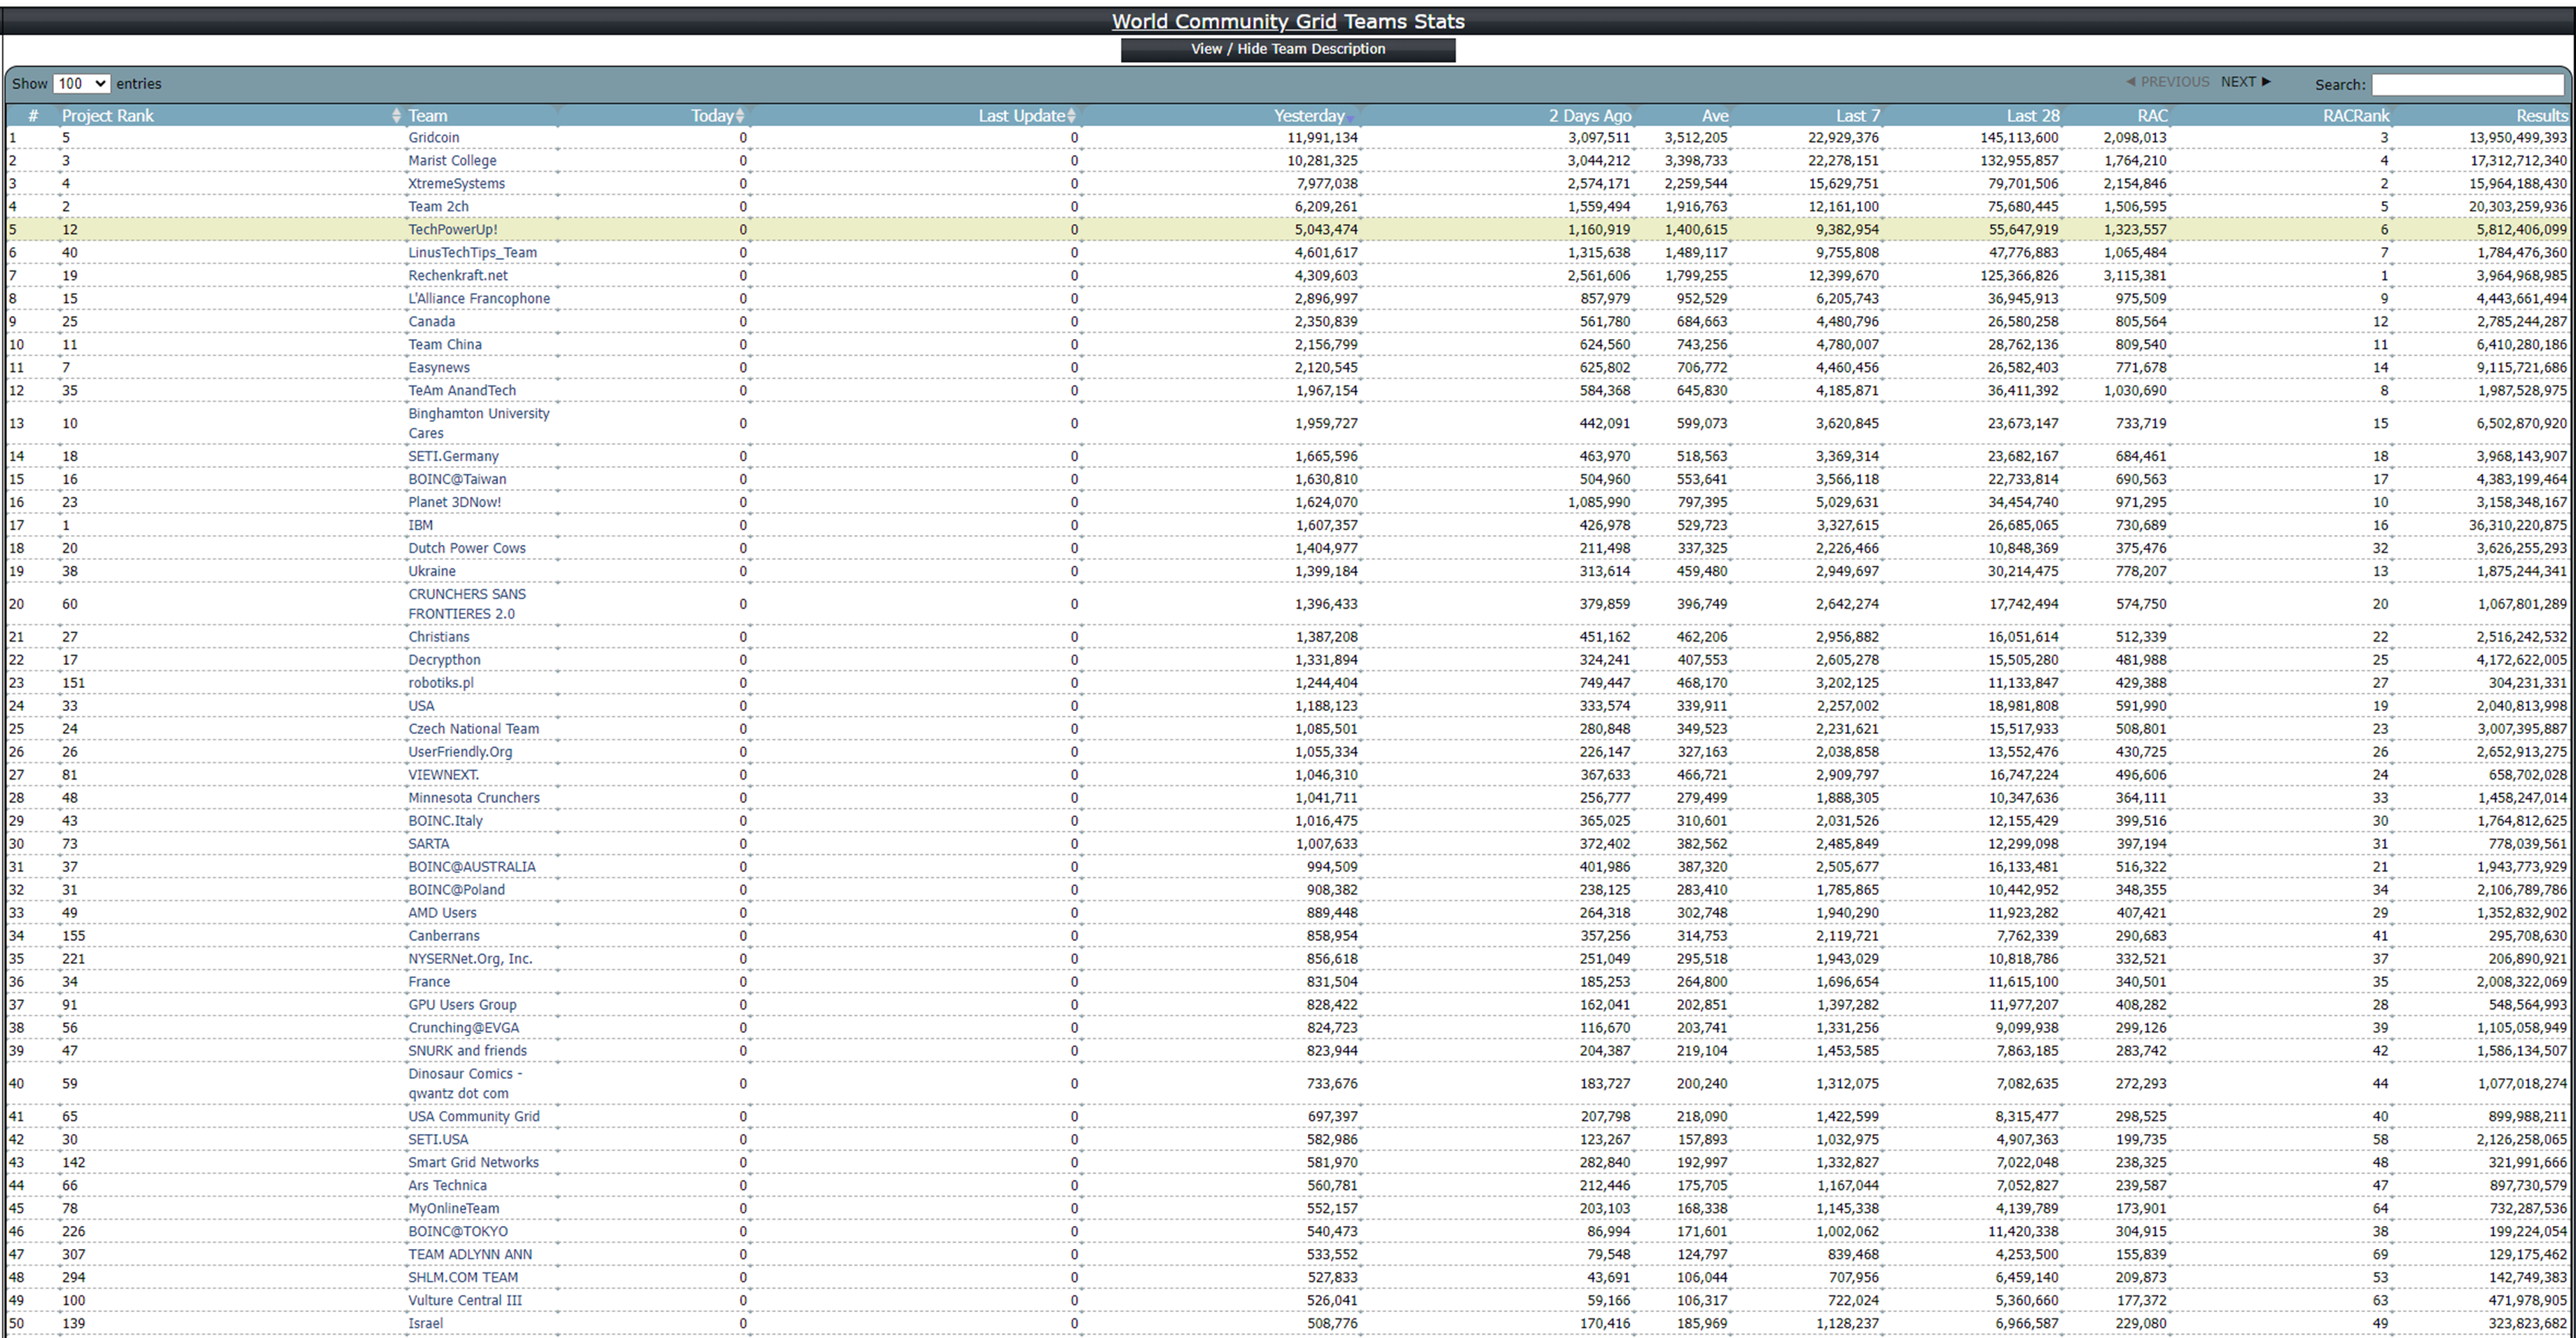Open the Smart Grid Networks link
The height and width of the screenshot is (1338, 2576).
(473, 1163)
